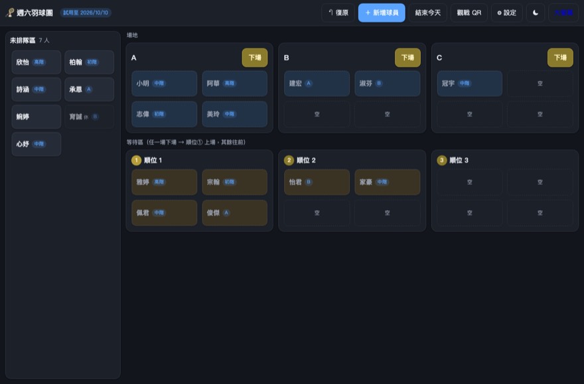Screen dimensions: 584x384
Task: Select player 詩涵 in the unqueued area
Action: (36, 90)
